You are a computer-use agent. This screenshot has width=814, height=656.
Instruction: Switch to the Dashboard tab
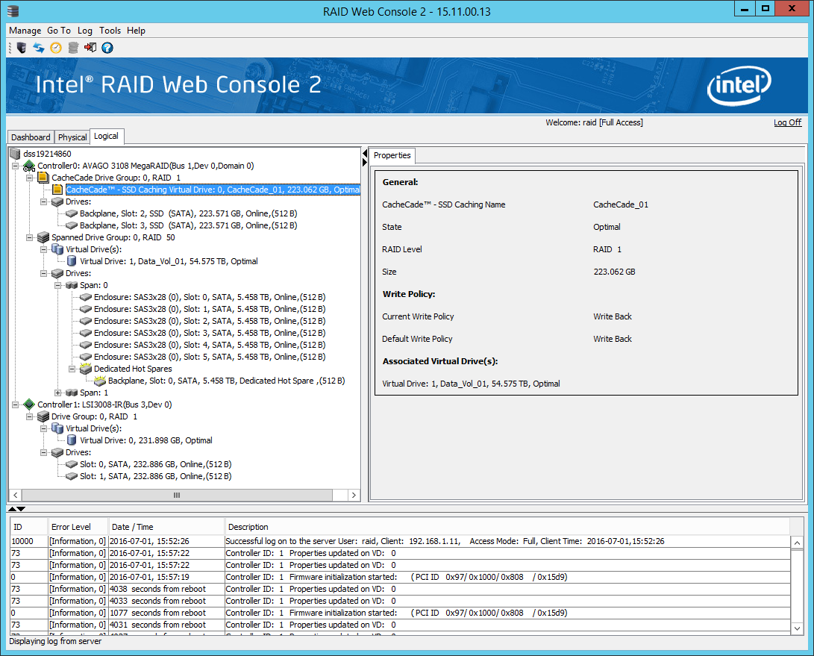(31, 137)
